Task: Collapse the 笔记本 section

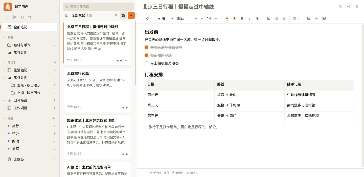Action: coord(4,62)
